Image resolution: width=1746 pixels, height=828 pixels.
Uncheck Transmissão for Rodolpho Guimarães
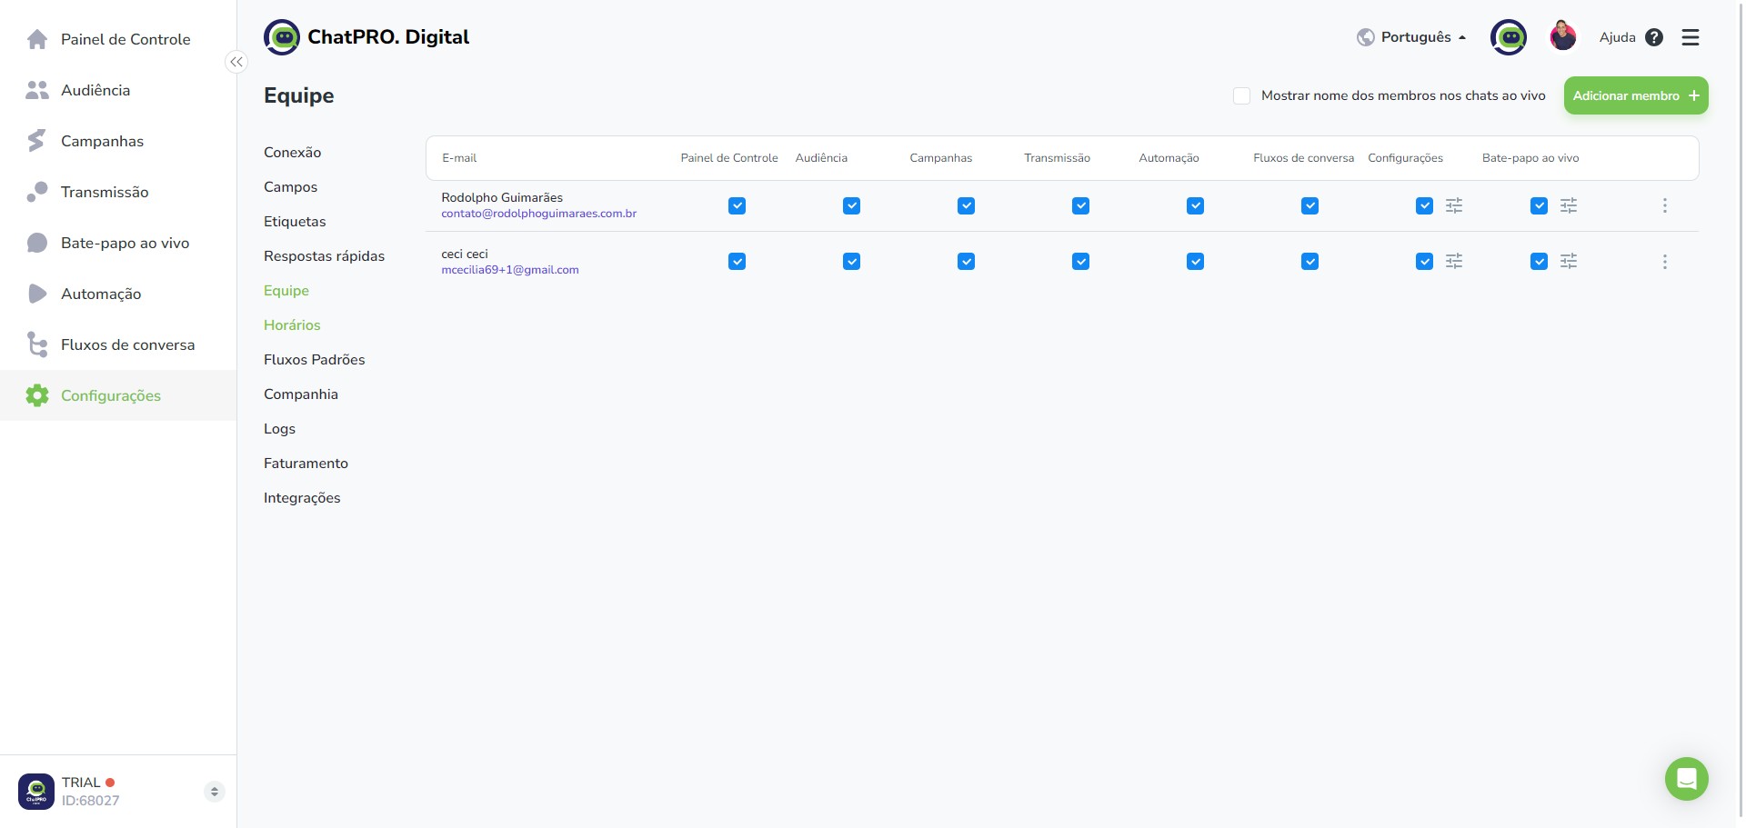click(1081, 206)
